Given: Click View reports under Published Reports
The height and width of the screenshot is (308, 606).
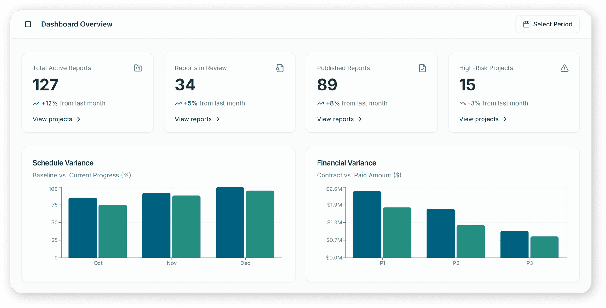Looking at the screenshot, I should tap(336, 119).
